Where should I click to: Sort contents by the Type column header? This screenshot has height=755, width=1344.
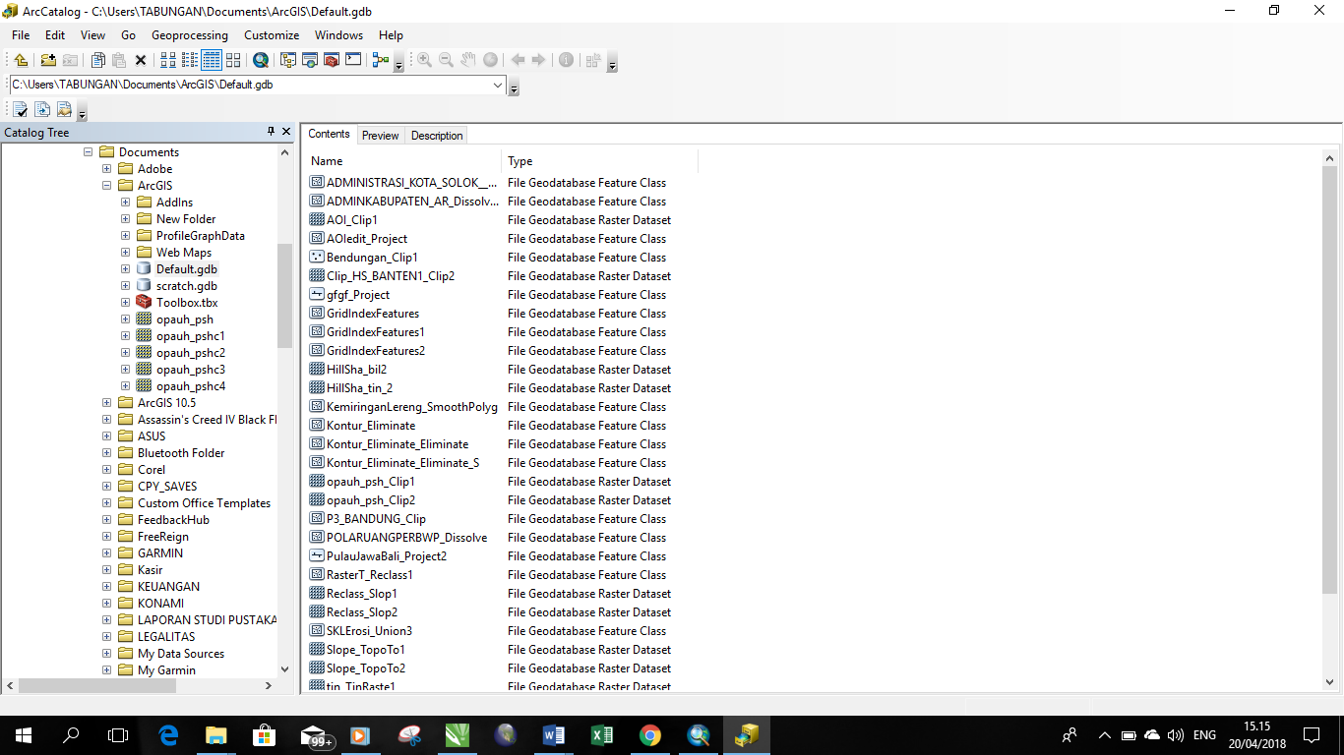click(x=519, y=160)
